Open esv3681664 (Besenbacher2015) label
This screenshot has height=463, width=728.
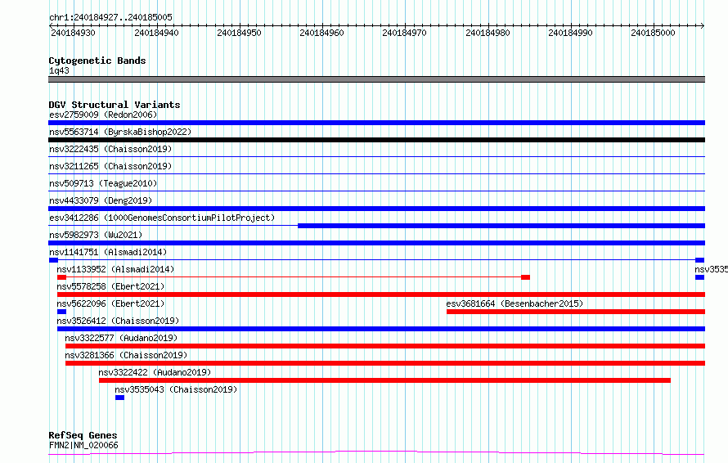[515, 303]
